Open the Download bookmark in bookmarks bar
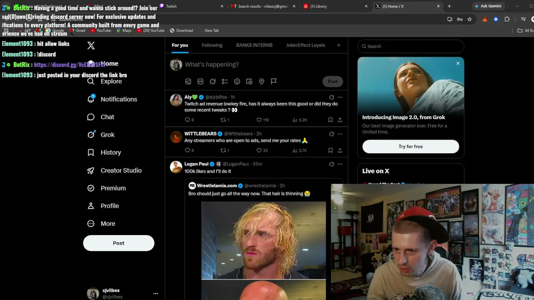 pos(181,30)
